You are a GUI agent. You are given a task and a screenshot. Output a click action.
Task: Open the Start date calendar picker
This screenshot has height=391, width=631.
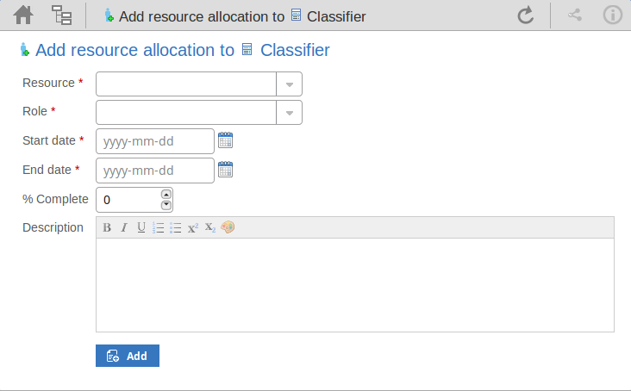226,140
